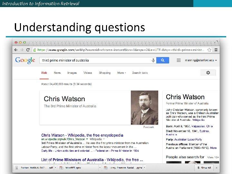Screen dimensions: 232x174
Task: Open the Wikipedia dropdown arrow in first result
Action: pyautogui.click(x=104, y=139)
